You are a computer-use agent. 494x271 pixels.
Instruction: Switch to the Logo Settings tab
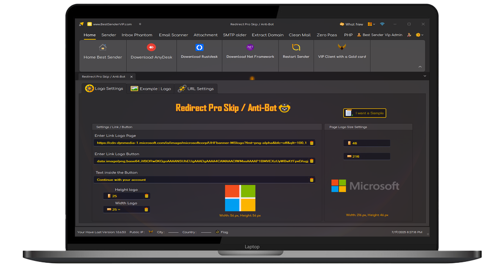104,89
